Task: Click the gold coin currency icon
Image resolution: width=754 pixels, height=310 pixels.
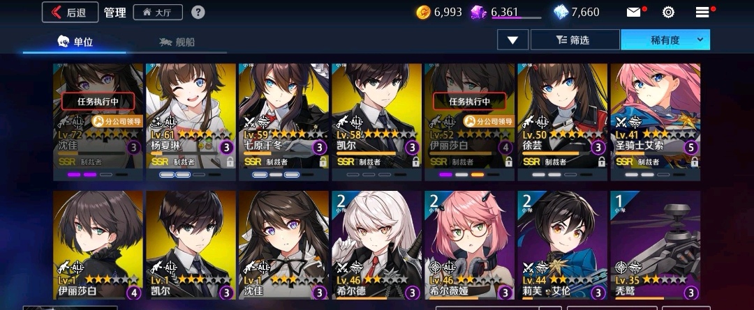Action: (x=423, y=12)
